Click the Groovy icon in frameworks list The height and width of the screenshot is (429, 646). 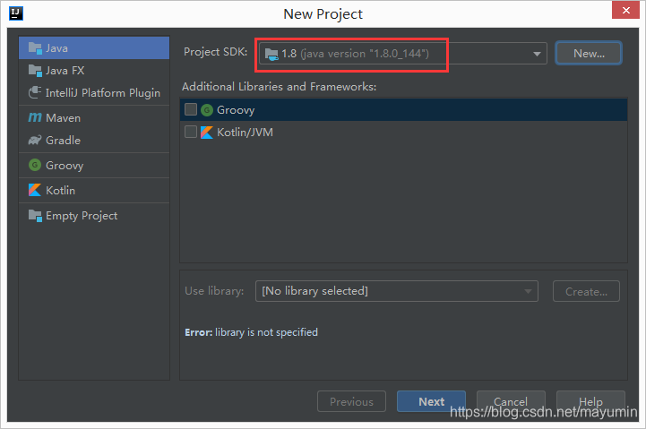[x=207, y=110]
